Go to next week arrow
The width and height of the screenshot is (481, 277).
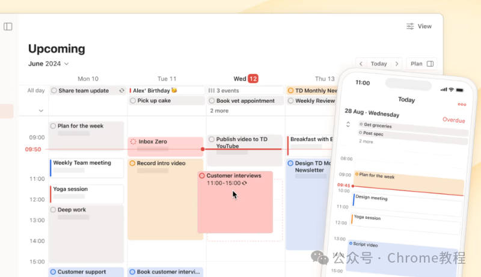click(397, 64)
